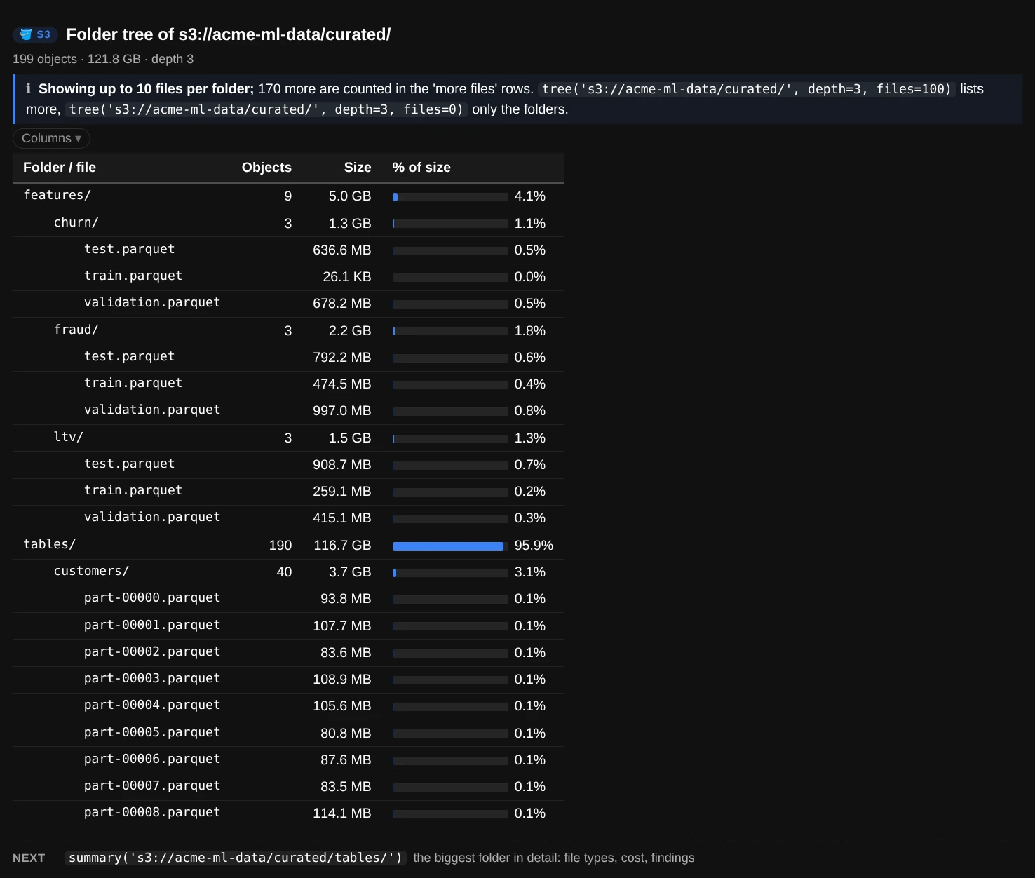Click the 2.2 GB size of fraud/

[350, 331]
